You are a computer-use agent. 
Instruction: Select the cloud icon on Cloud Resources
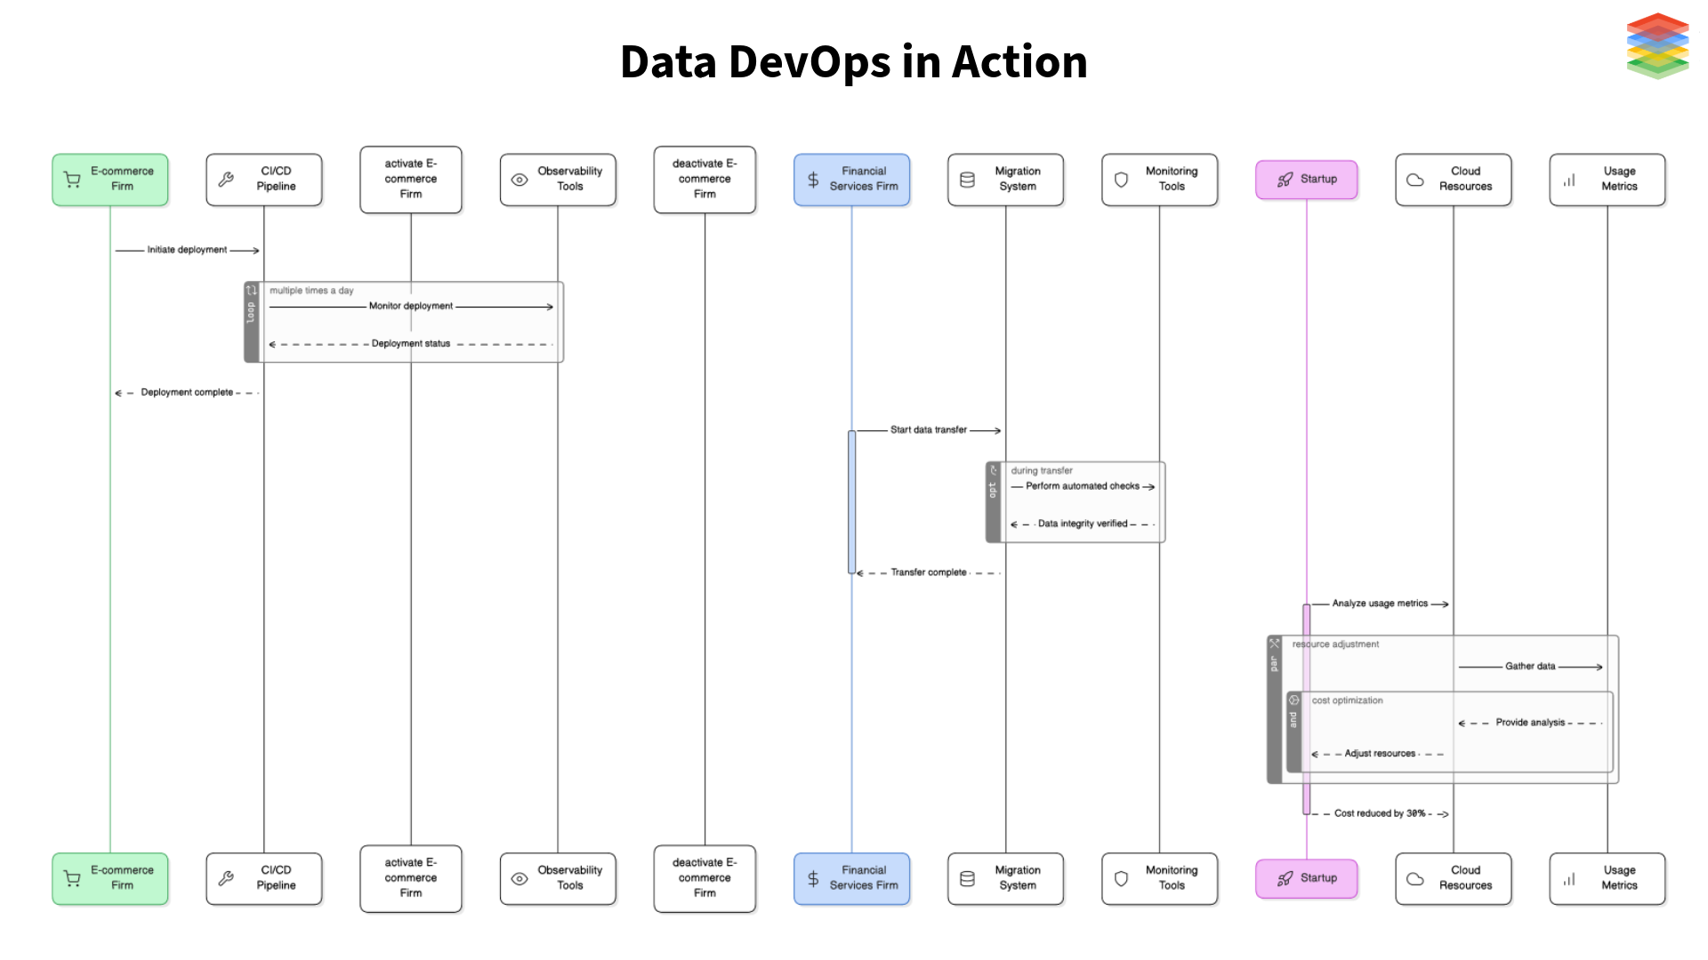coord(1416,179)
